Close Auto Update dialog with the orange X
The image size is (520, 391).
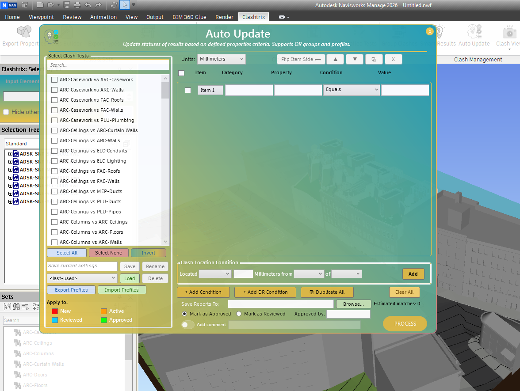[430, 31]
